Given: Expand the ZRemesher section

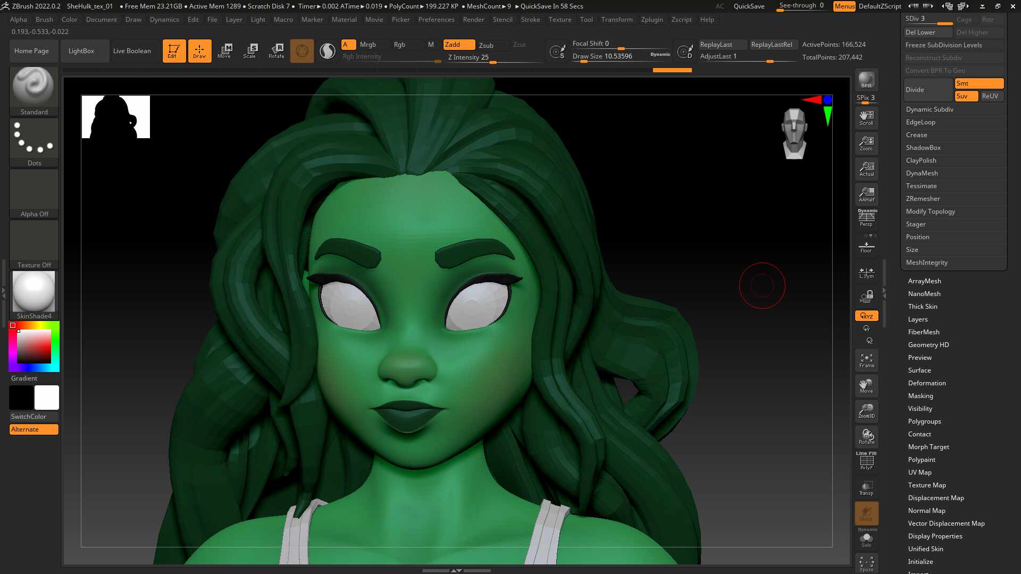Looking at the screenshot, I should tap(923, 199).
